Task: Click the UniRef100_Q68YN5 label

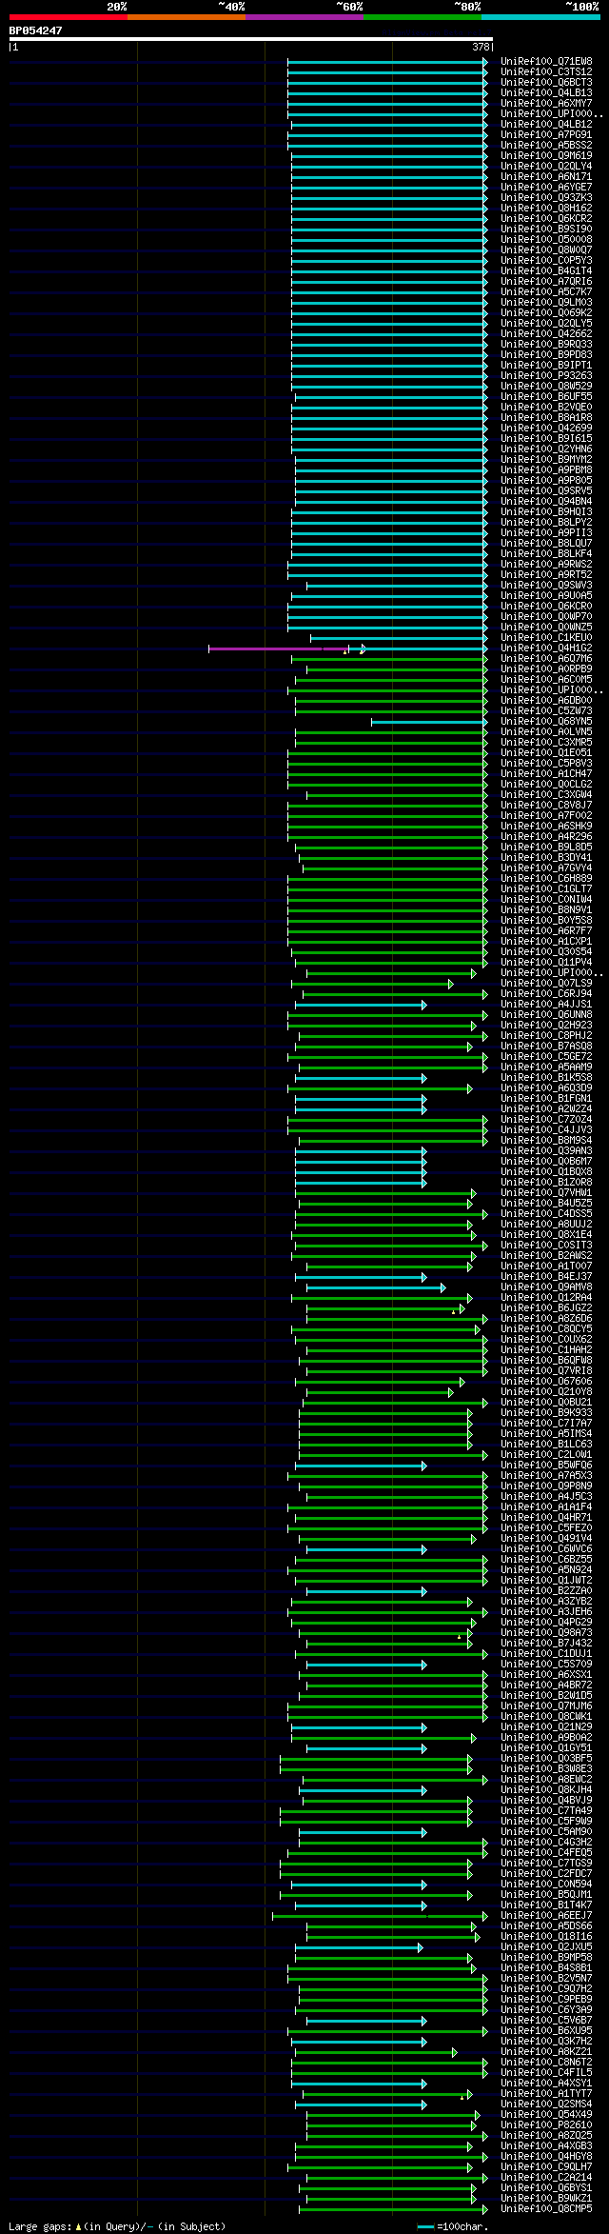Action: point(546,721)
